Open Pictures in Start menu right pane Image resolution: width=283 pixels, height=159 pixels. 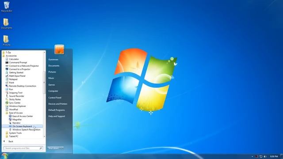click(x=52, y=72)
